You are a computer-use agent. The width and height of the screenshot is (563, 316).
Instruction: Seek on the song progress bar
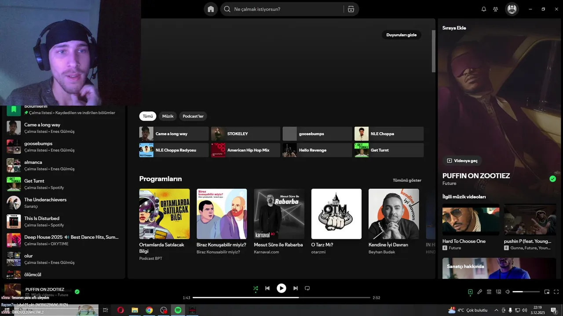point(281,298)
